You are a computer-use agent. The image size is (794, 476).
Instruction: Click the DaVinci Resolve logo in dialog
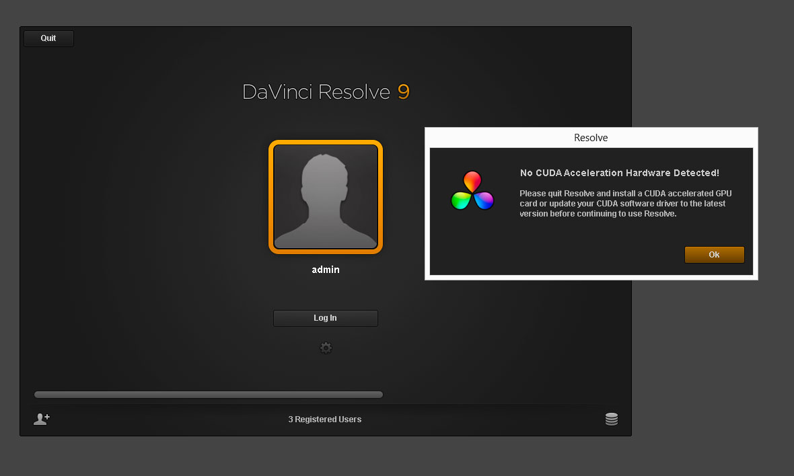472,191
